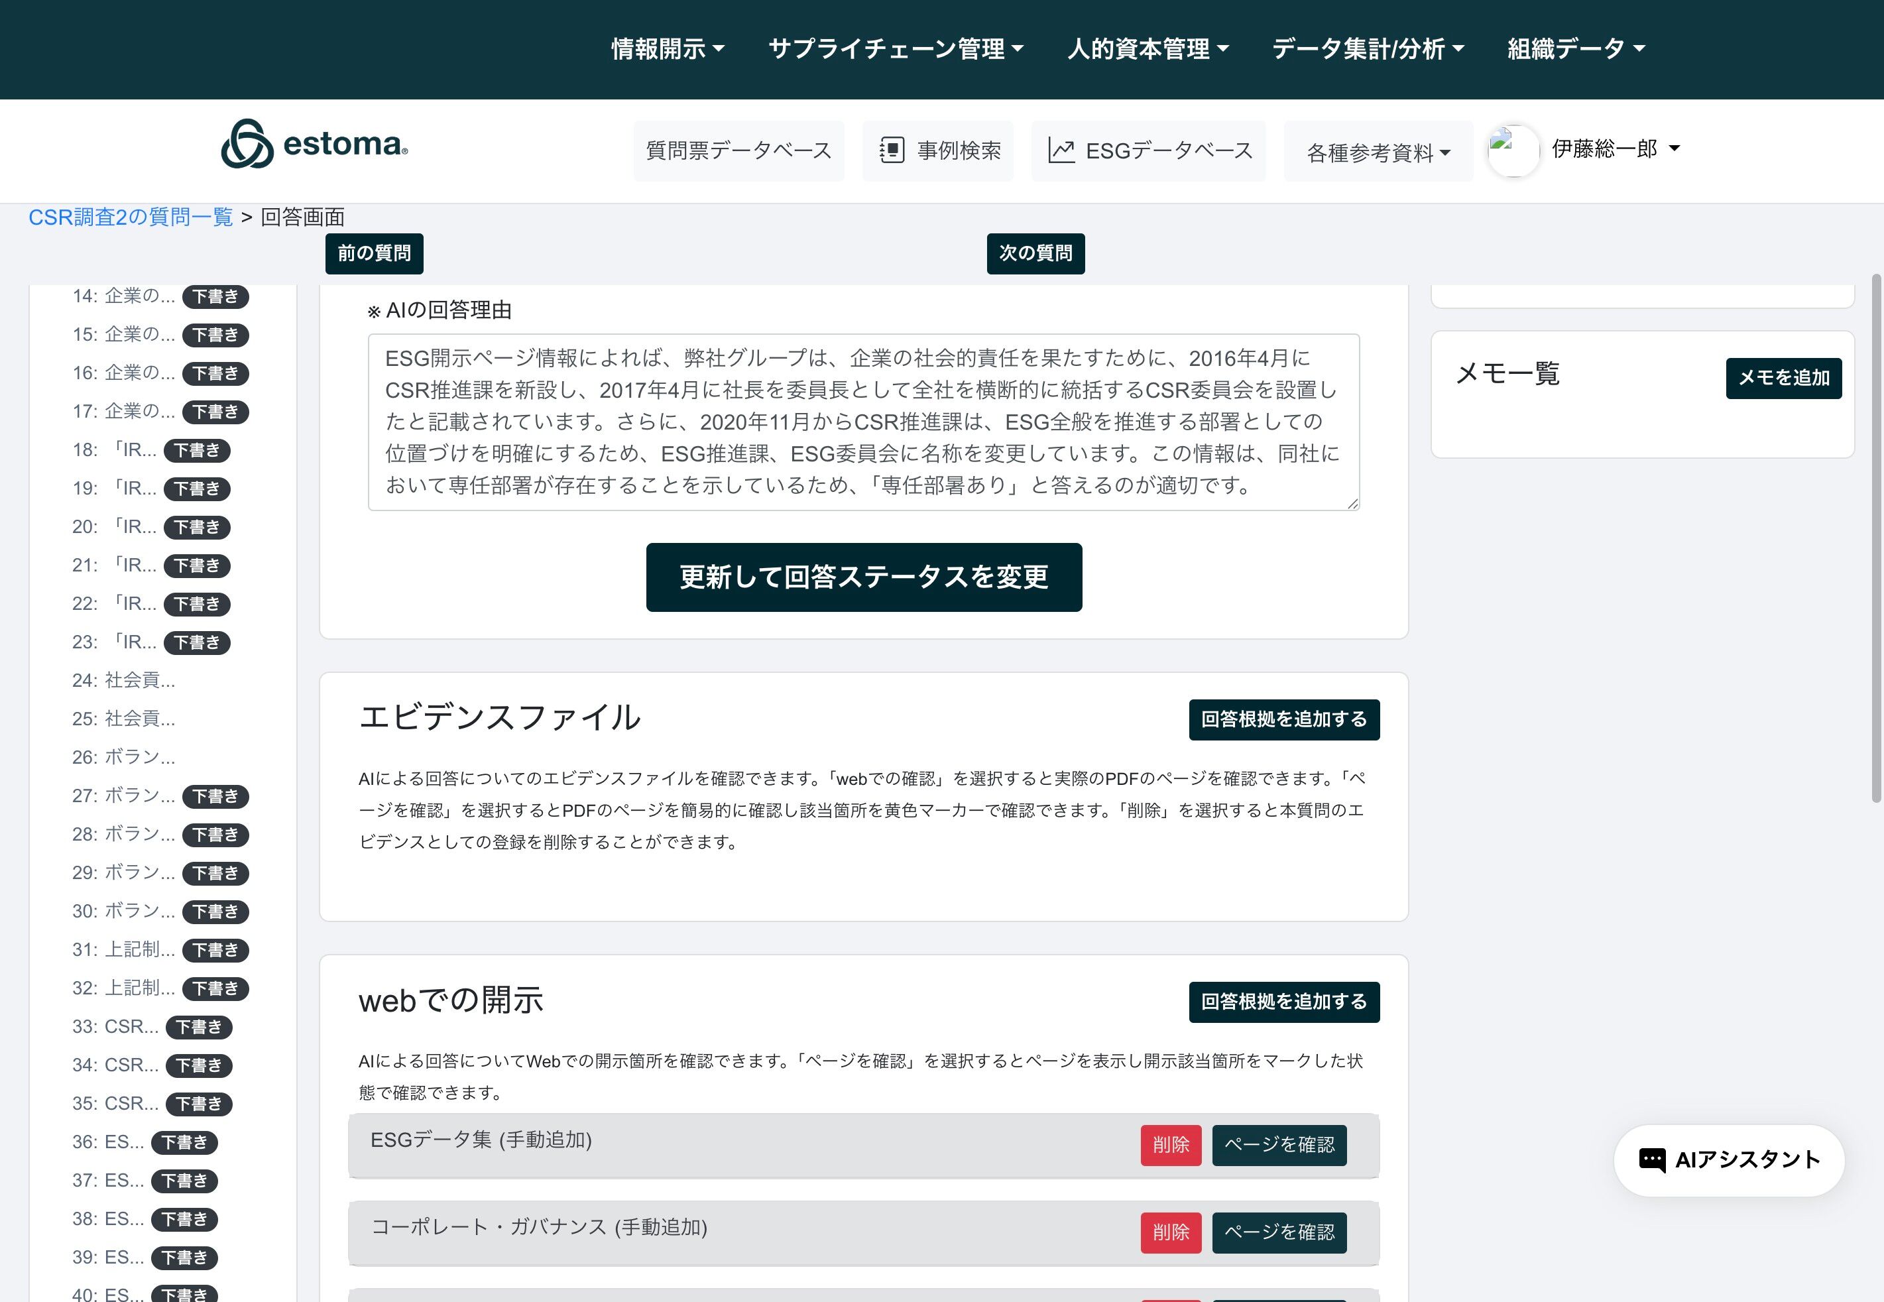Open the AIアシスタント chat bubble
Screen dimensions: 1884x1302
click(1729, 1159)
